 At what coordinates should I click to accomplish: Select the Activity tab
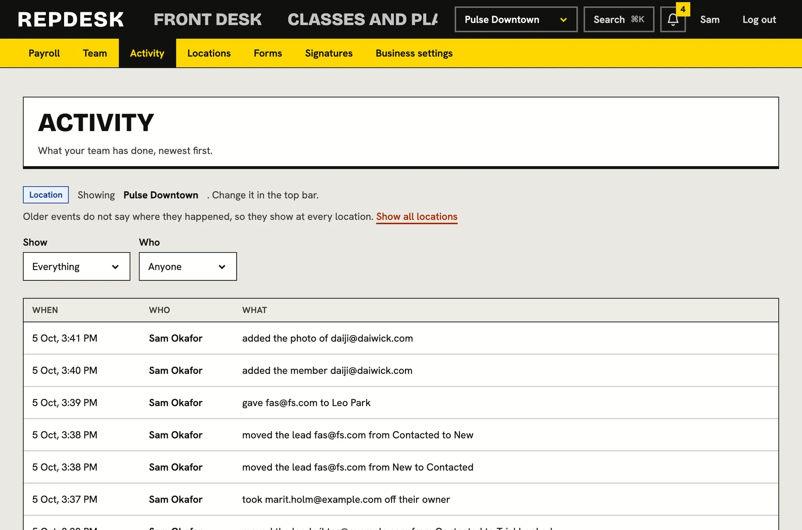(147, 53)
